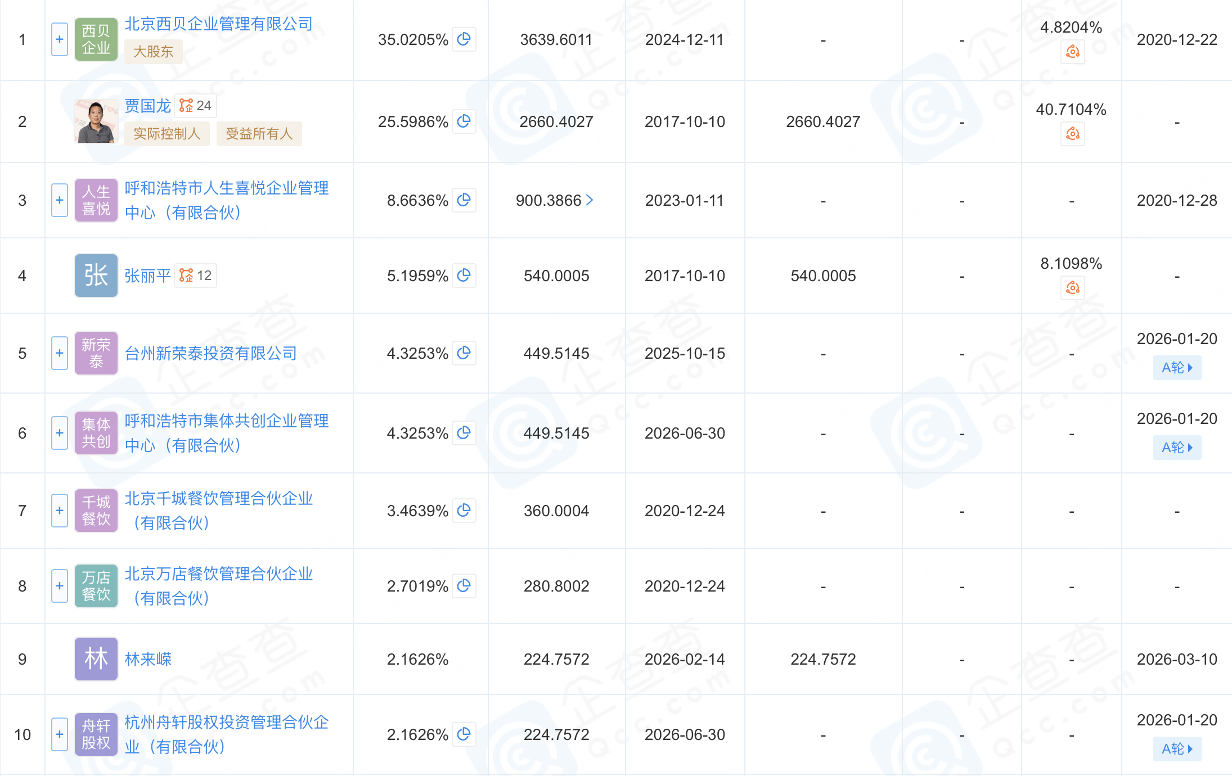Expand the 北京万店餐饮管理合伙企业 row
The image size is (1232, 776).
pyautogui.click(x=60, y=586)
